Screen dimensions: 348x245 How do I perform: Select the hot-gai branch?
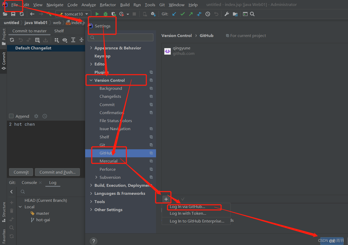click(x=43, y=220)
